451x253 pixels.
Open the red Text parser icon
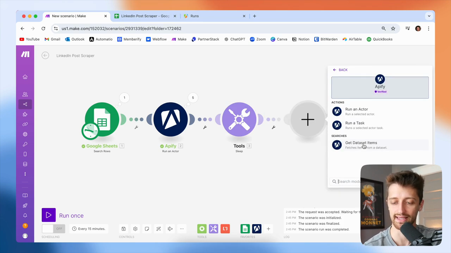(225, 229)
